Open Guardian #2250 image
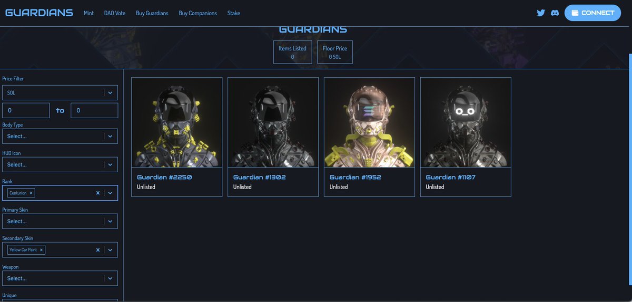This screenshot has height=302, width=632. (x=177, y=122)
